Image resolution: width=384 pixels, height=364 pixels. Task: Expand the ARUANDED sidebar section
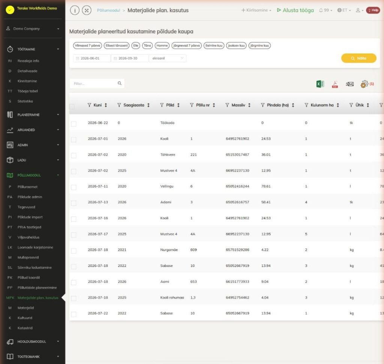tap(33, 130)
